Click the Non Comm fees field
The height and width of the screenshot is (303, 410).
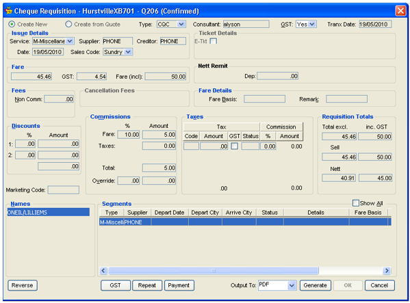59,99
